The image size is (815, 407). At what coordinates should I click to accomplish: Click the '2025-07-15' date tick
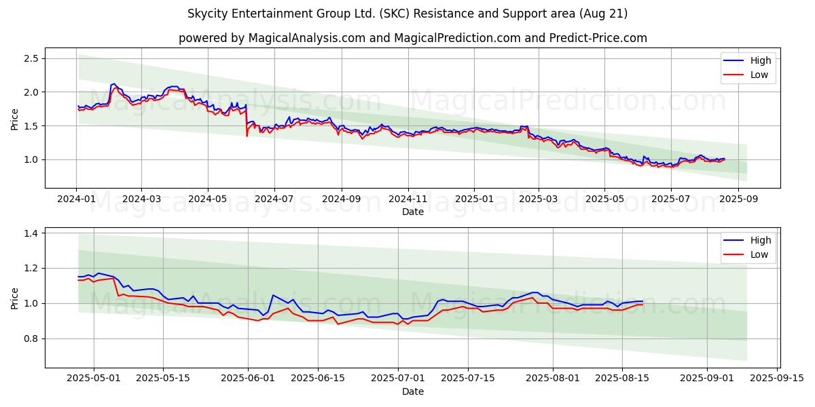[x=468, y=379]
